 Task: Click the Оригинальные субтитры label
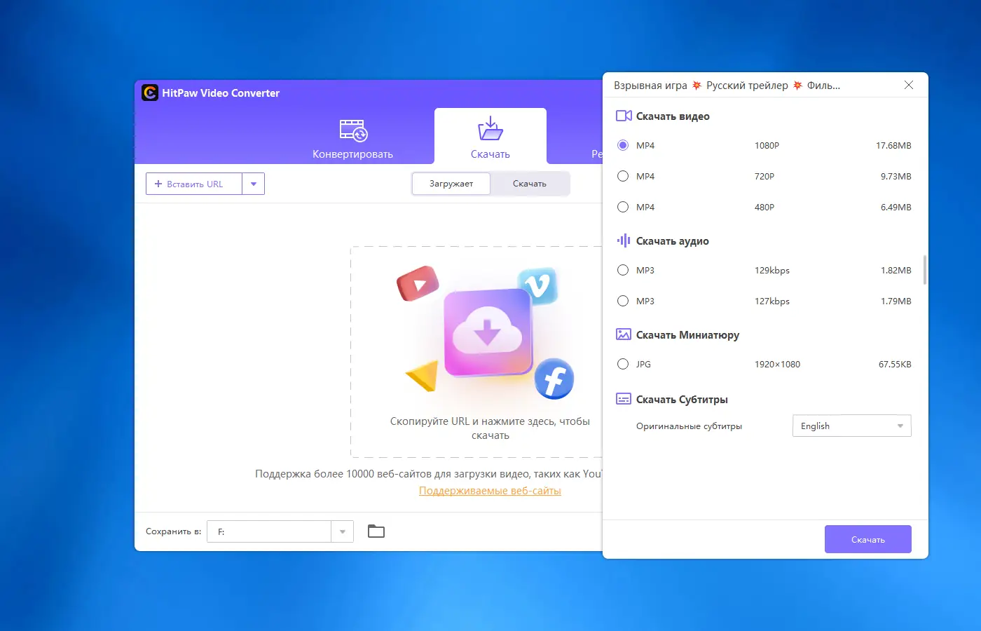(x=689, y=426)
